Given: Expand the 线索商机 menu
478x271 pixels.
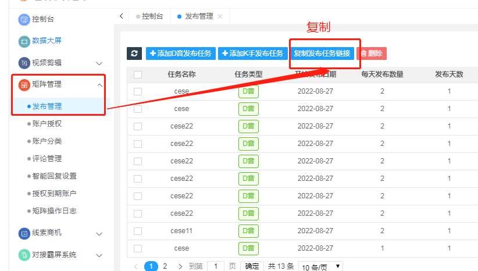Looking at the screenshot, I should click(99, 233).
